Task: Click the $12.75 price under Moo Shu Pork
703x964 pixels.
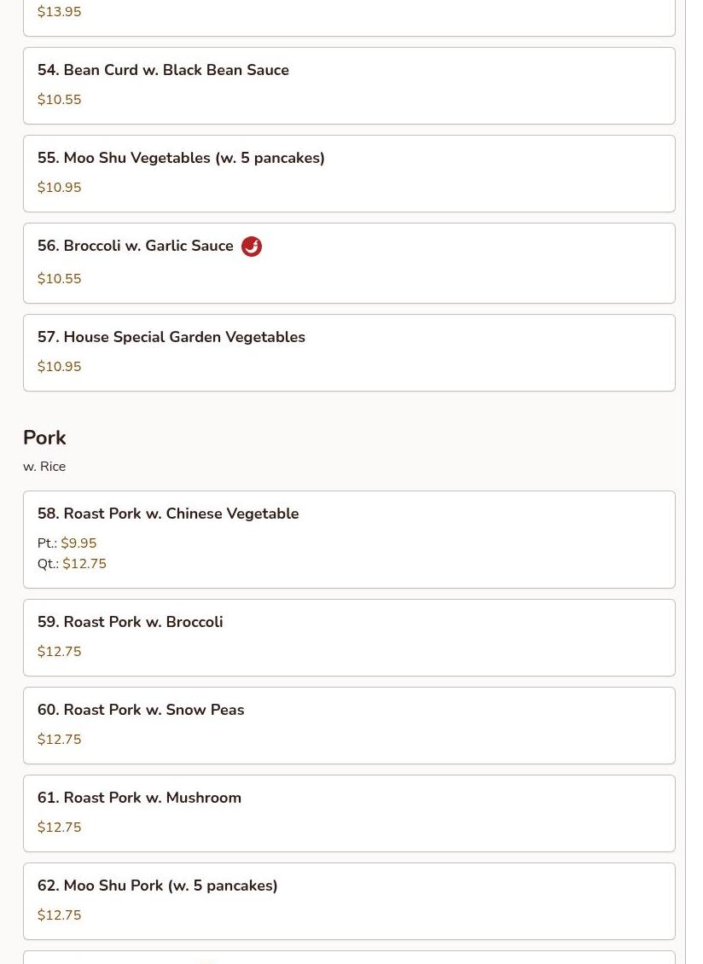Action: click(60, 915)
